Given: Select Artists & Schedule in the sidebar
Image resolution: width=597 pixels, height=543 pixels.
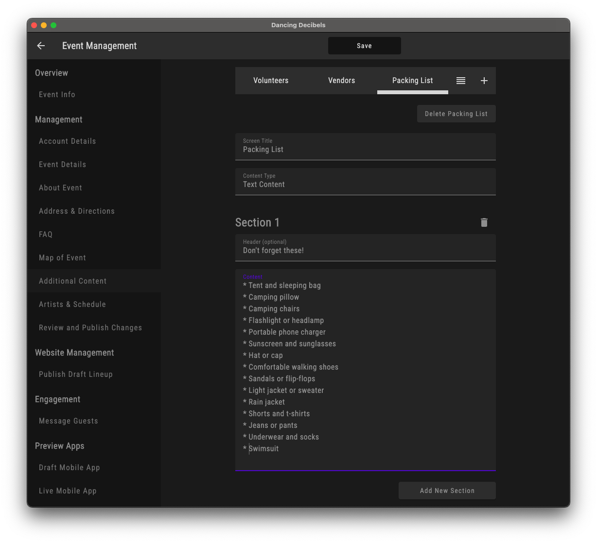Looking at the screenshot, I should click(x=72, y=304).
